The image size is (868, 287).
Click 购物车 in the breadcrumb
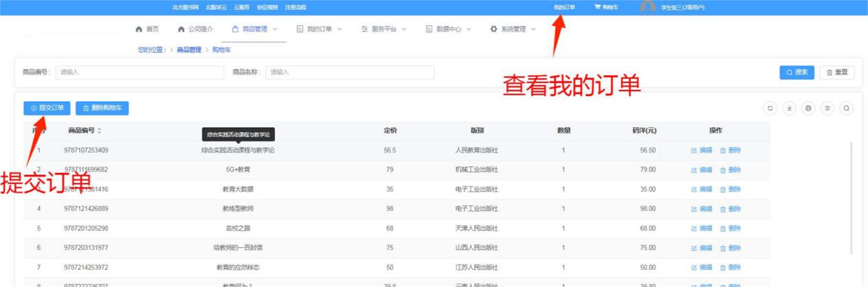pos(221,50)
